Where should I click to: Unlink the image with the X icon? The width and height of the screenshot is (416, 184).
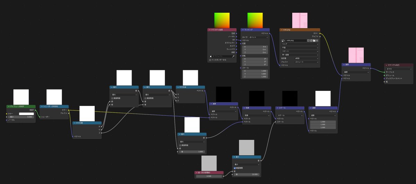tap(317, 41)
